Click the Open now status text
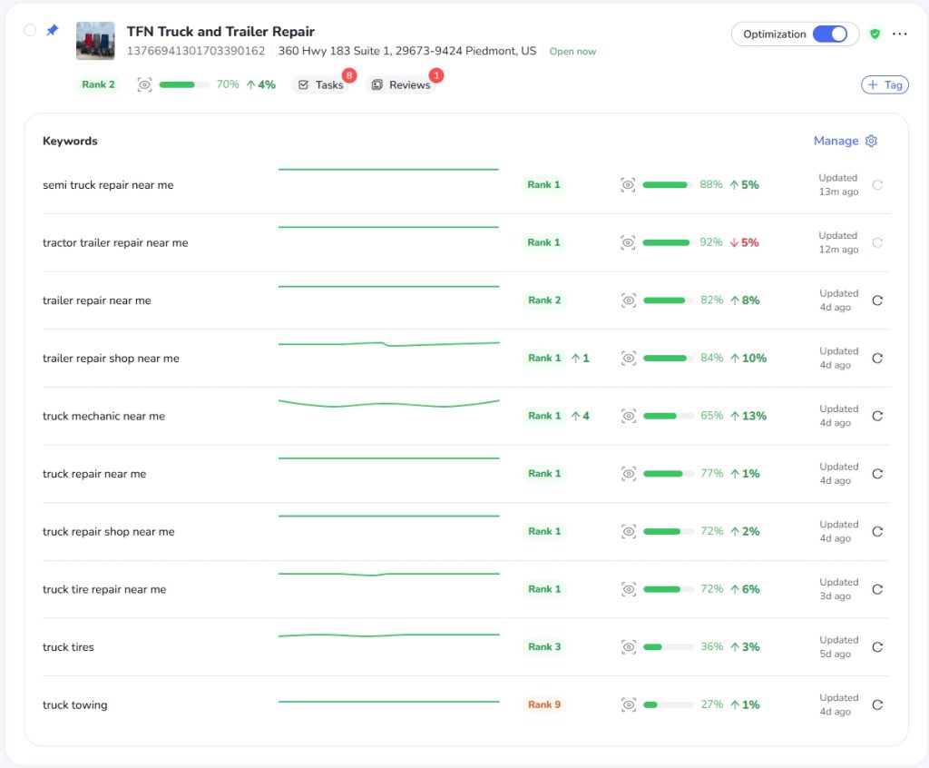The height and width of the screenshot is (768, 929). [x=572, y=51]
